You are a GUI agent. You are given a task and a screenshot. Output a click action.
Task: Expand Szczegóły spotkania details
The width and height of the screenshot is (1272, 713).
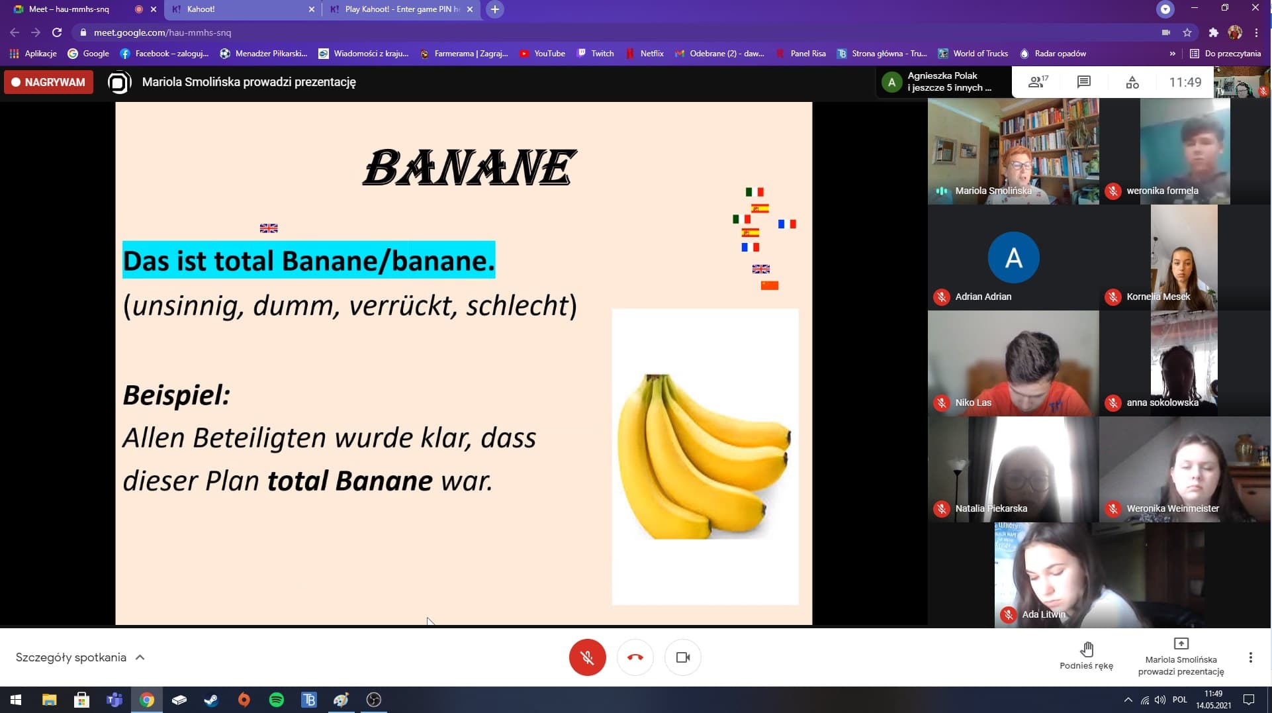(x=80, y=657)
